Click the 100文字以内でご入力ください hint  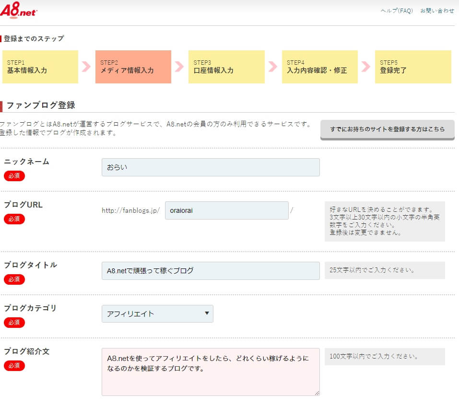pyautogui.click(x=385, y=357)
